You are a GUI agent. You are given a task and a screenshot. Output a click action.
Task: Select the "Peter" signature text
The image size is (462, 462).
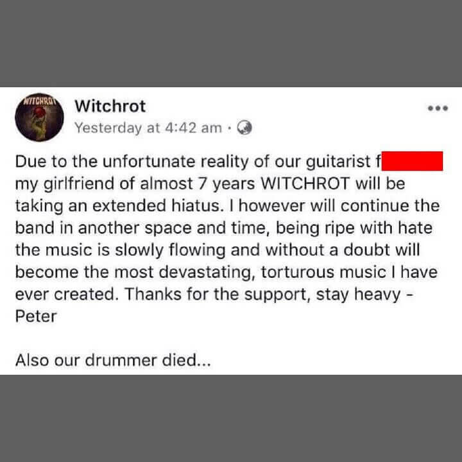pos(36,316)
